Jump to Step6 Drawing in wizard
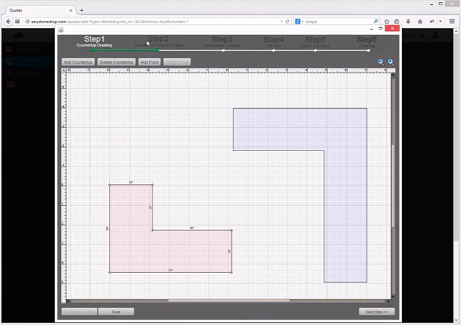The width and height of the screenshot is (461, 325). (366, 41)
